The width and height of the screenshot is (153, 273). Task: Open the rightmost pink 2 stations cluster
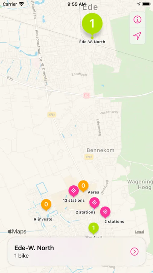click(x=105, y=212)
